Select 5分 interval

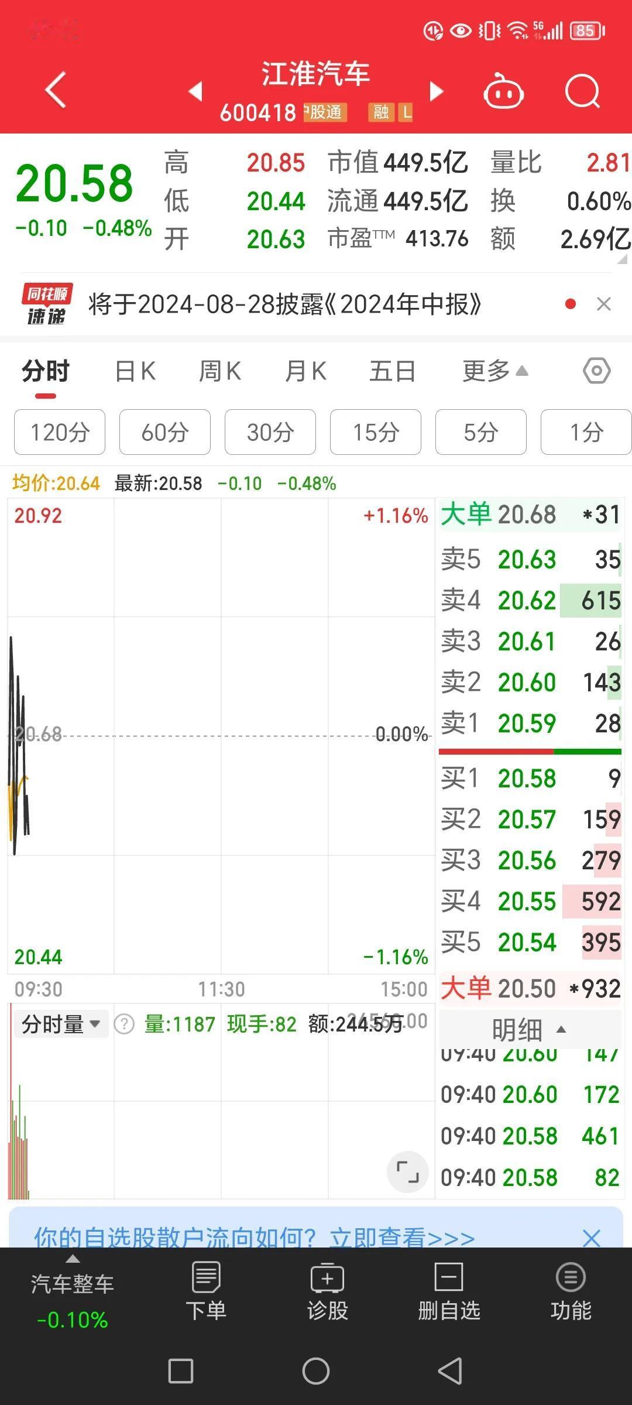pyautogui.click(x=481, y=432)
